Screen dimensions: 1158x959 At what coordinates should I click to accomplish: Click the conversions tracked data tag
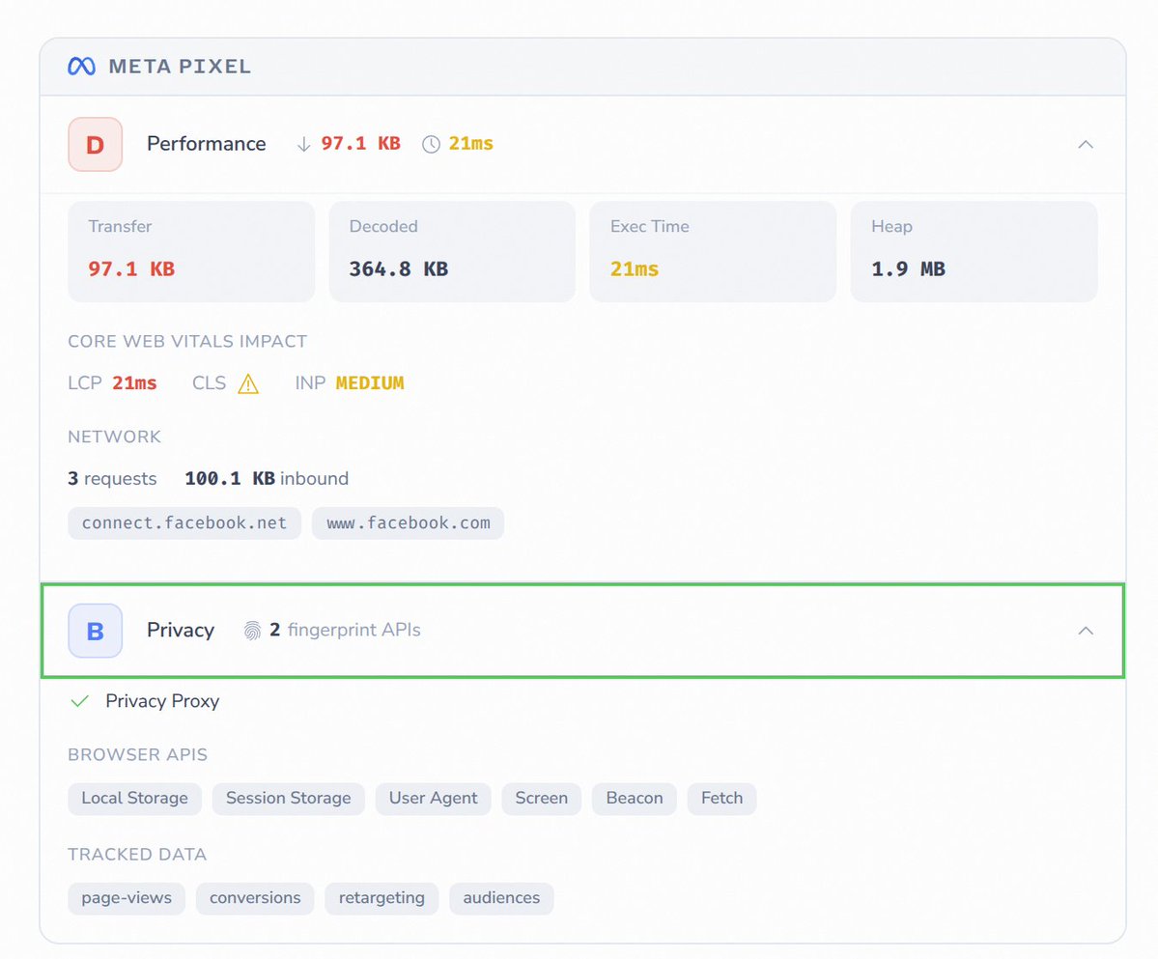[x=255, y=898]
